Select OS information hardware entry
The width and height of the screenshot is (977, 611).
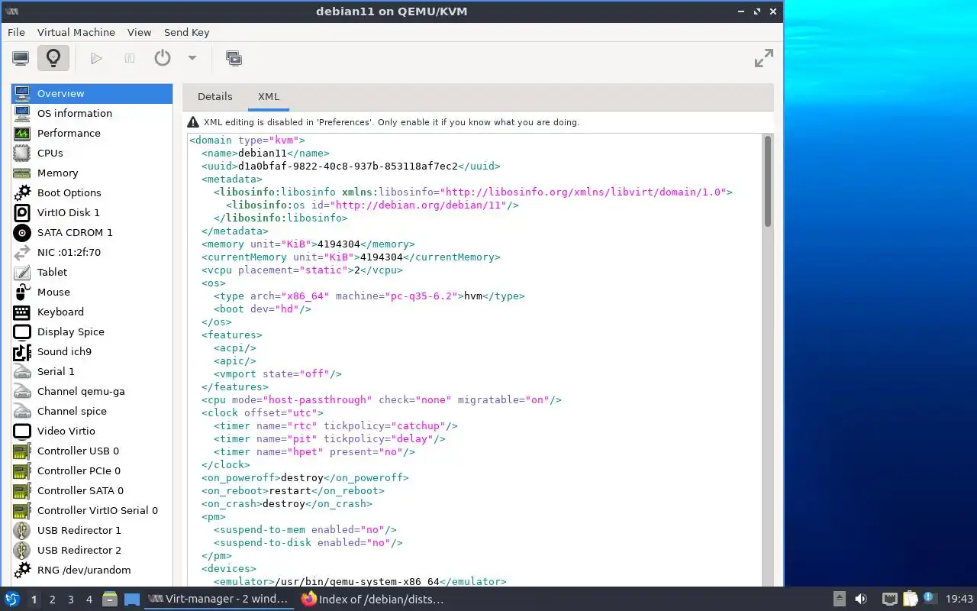pos(92,113)
